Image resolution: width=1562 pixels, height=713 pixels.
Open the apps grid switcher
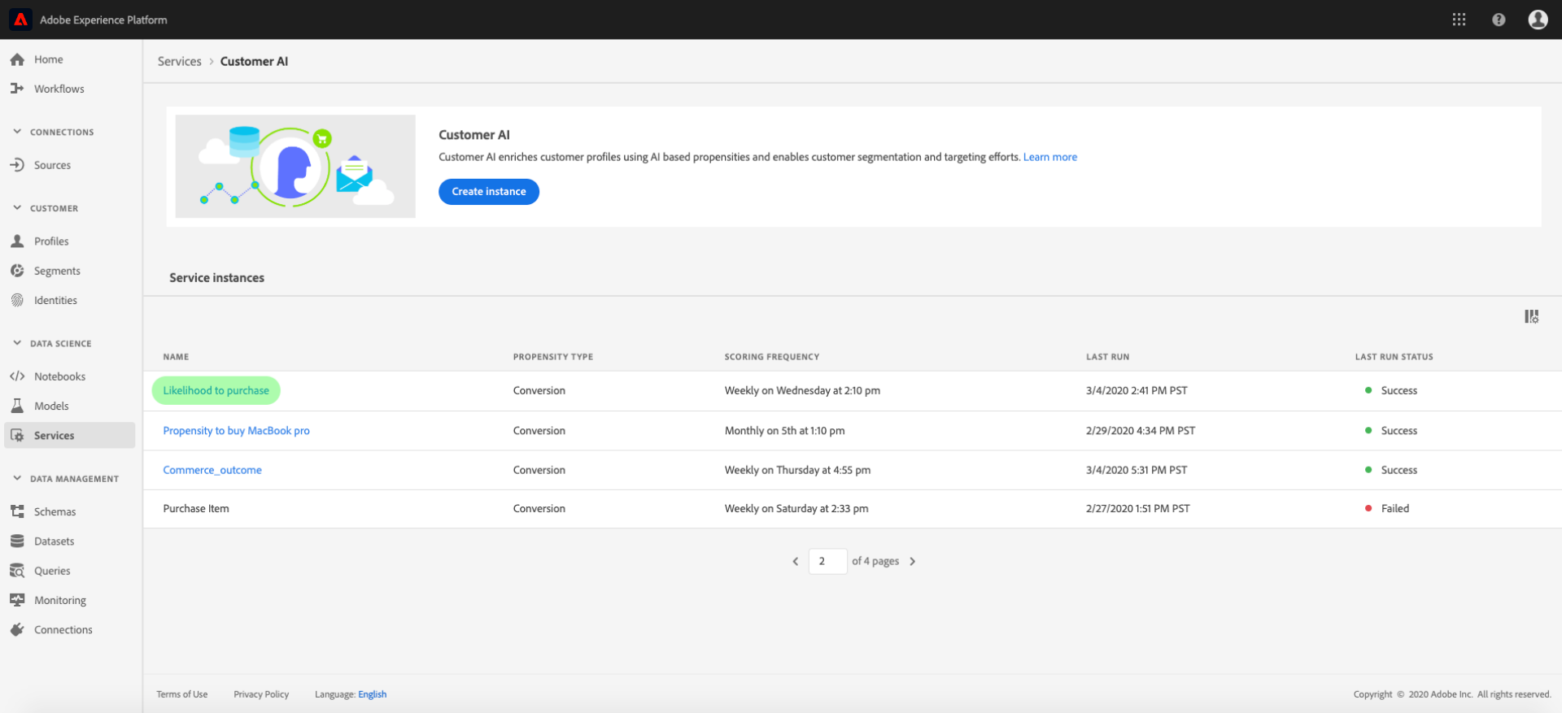click(x=1459, y=20)
